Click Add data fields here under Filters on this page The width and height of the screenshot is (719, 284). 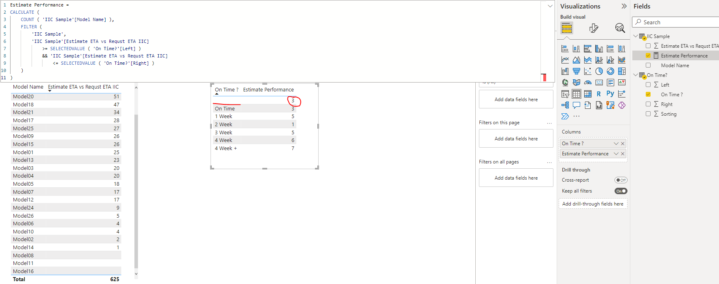tap(516, 139)
